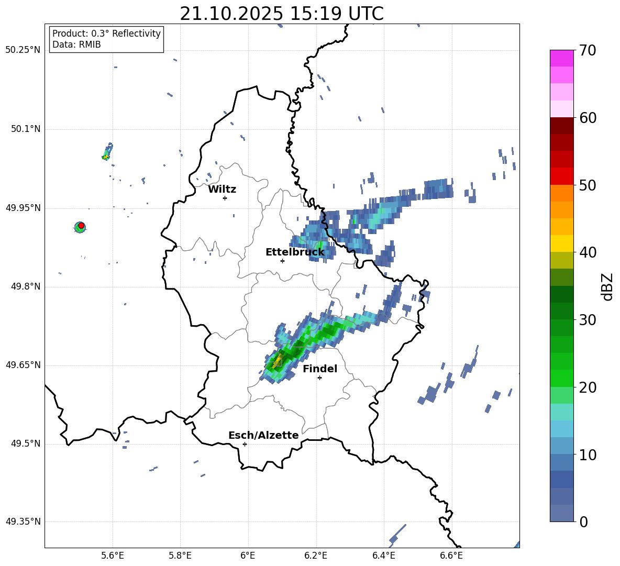
Task: Click the 49.65°N latitude label
Action: [x=23, y=365]
